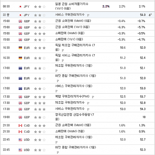Click the alert bell icon on JPY row
Image resolution: width=155 pixels, height=155 pixels.
pos(150,15)
